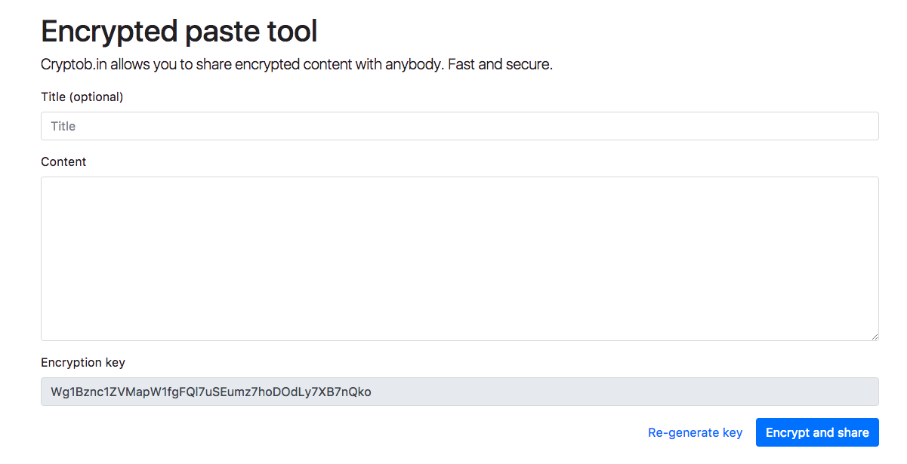
Task: Click the Re-generate key link
Action: (695, 432)
